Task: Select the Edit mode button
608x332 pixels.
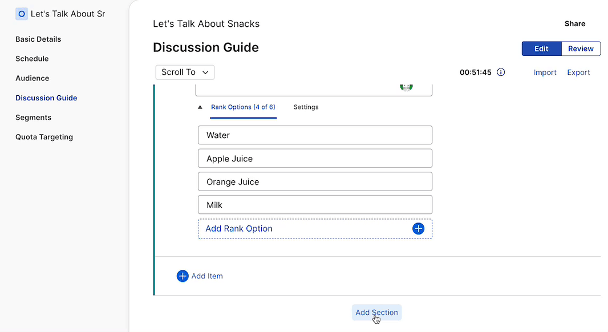Action: coord(541,48)
